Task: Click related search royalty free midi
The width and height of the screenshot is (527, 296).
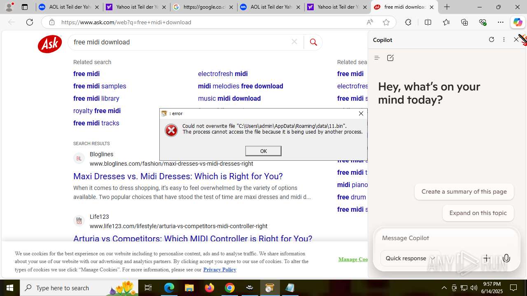Action: [97, 111]
